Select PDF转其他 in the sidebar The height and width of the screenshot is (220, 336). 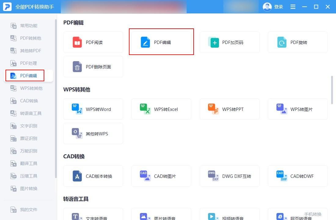pos(28,38)
